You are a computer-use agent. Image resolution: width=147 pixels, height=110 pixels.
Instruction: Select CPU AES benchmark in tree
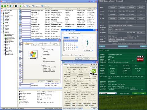click(8, 44)
